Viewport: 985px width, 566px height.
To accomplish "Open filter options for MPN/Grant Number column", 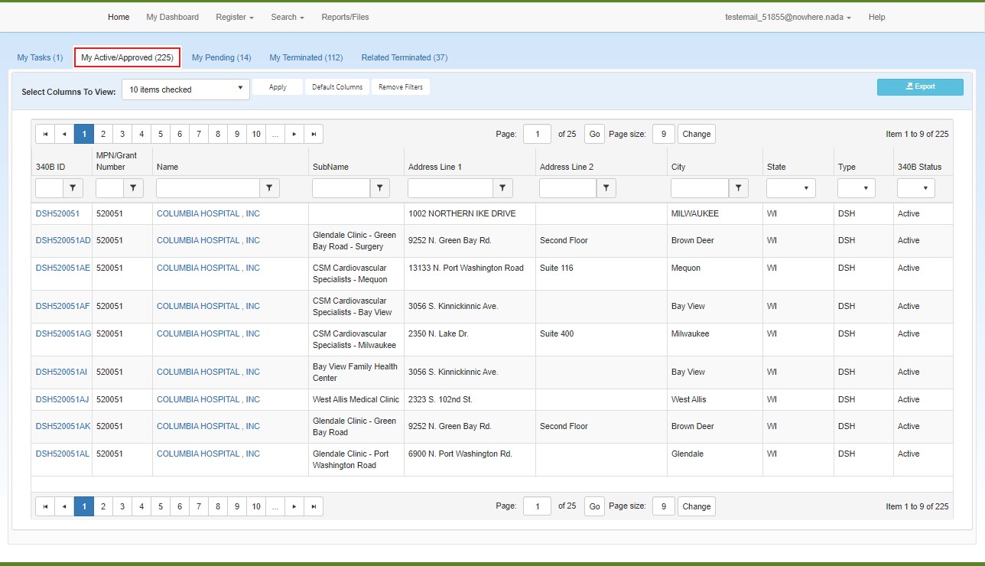I will coord(134,188).
